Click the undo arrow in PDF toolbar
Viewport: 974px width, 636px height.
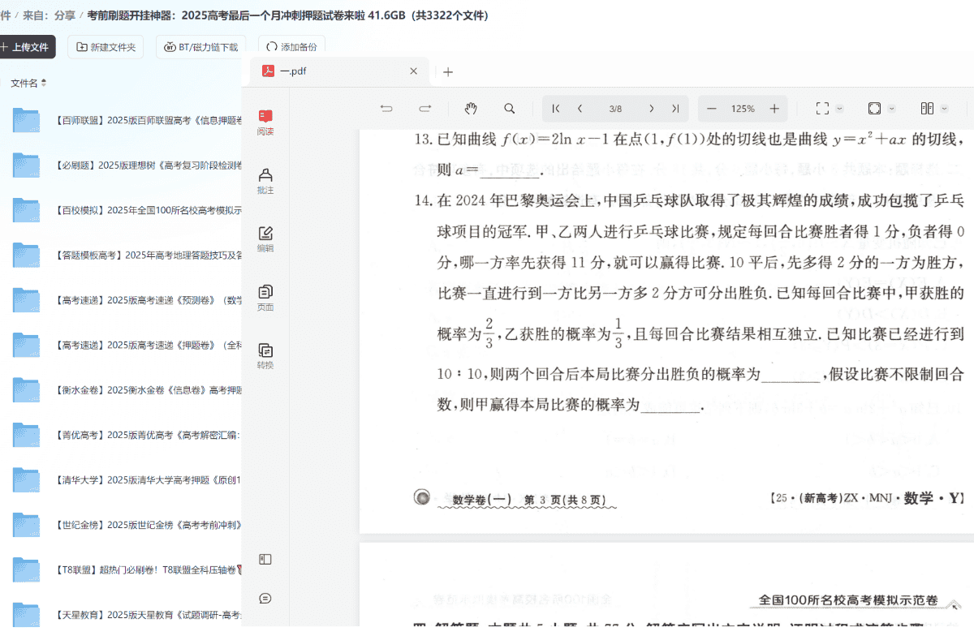coord(386,109)
